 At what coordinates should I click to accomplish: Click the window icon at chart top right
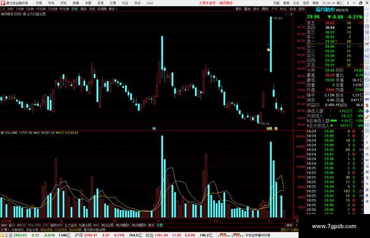(x=291, y=14)
